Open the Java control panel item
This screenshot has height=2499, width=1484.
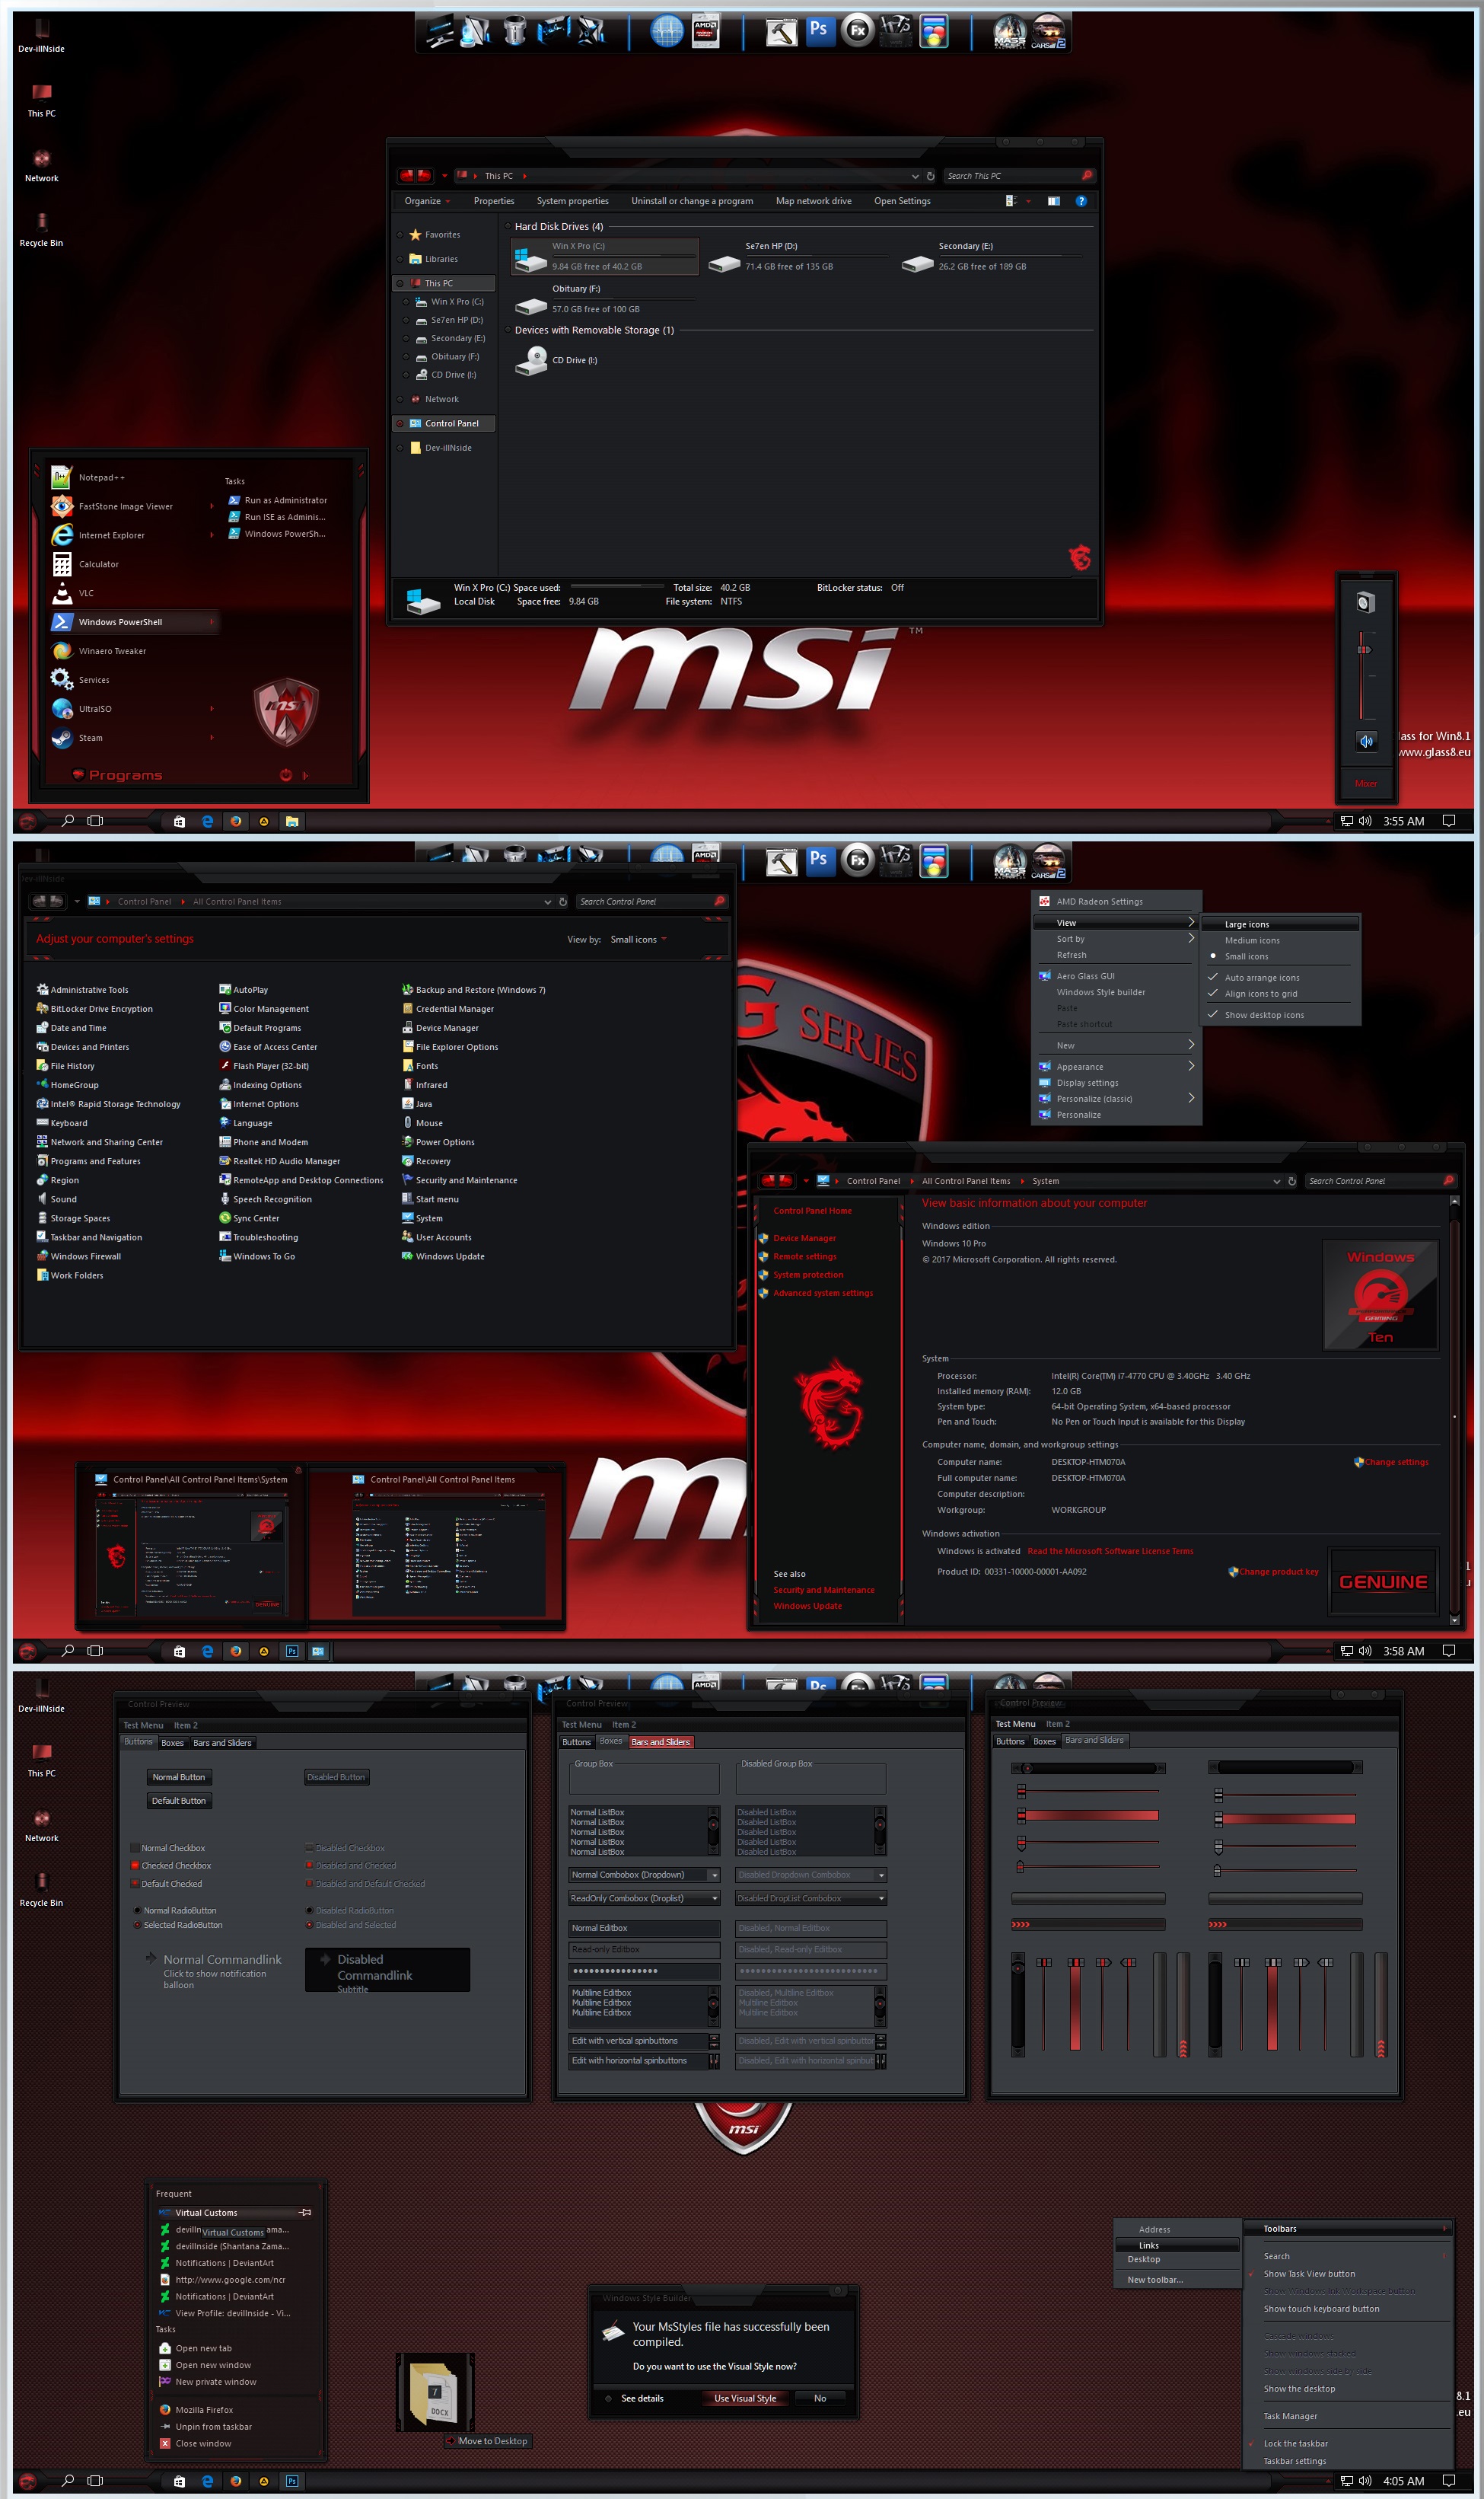click(x=416, y=1103)
